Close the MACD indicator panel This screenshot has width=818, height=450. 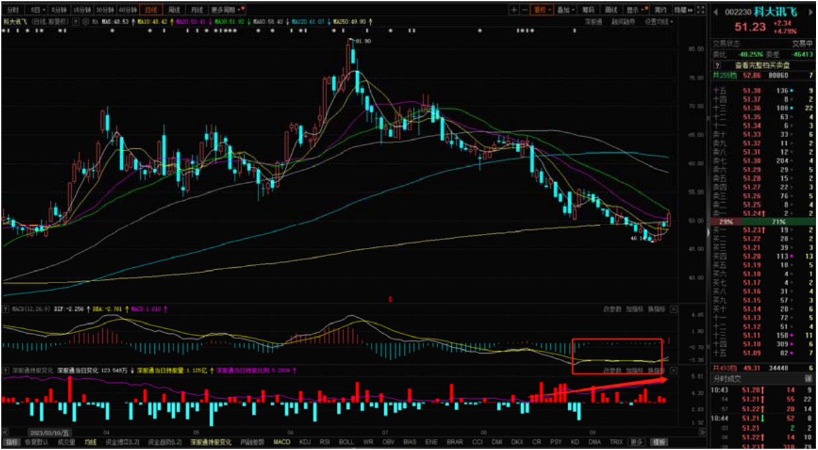pyautogui.click(x=673, y=309)
